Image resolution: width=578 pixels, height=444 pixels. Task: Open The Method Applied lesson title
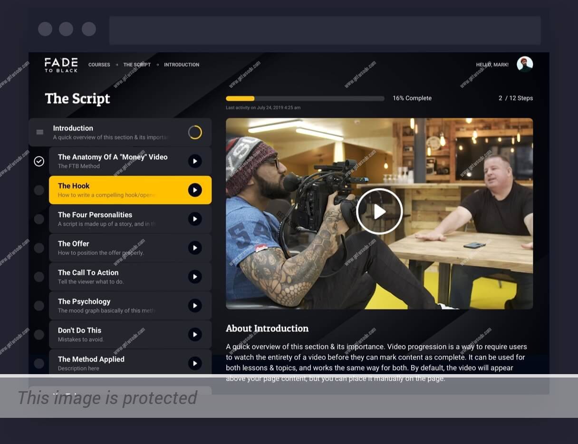coord(91,359)
